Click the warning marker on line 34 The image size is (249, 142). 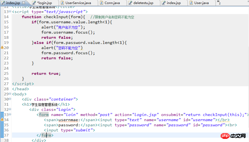click(2, 120)
